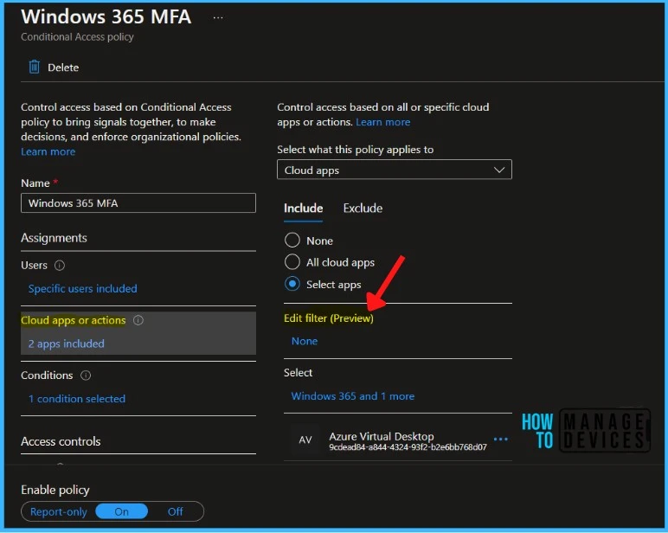
Task: Click the info icon next to Users
Action: pyautogui.click(x=60, y=266)
